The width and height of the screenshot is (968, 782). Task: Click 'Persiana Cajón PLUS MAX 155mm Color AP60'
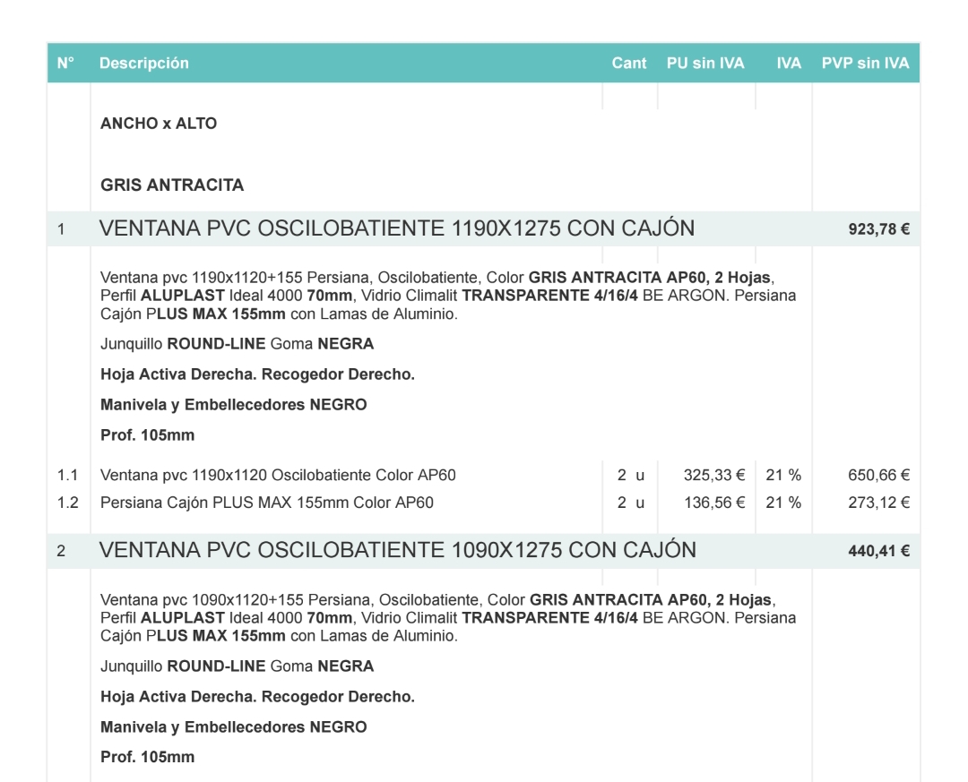click(267, 503)
